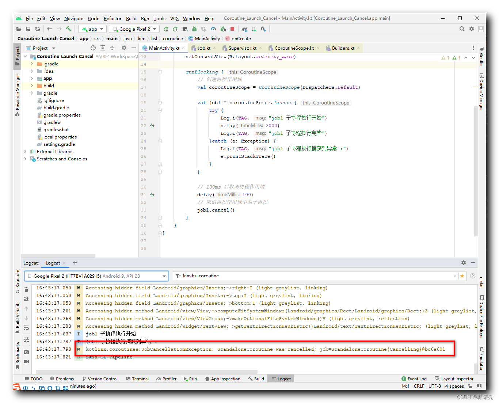Image resolution: width=499 pixels, height=403 pixels.
Task: Click Select Opened File target icon
Action: pos(93,48)
